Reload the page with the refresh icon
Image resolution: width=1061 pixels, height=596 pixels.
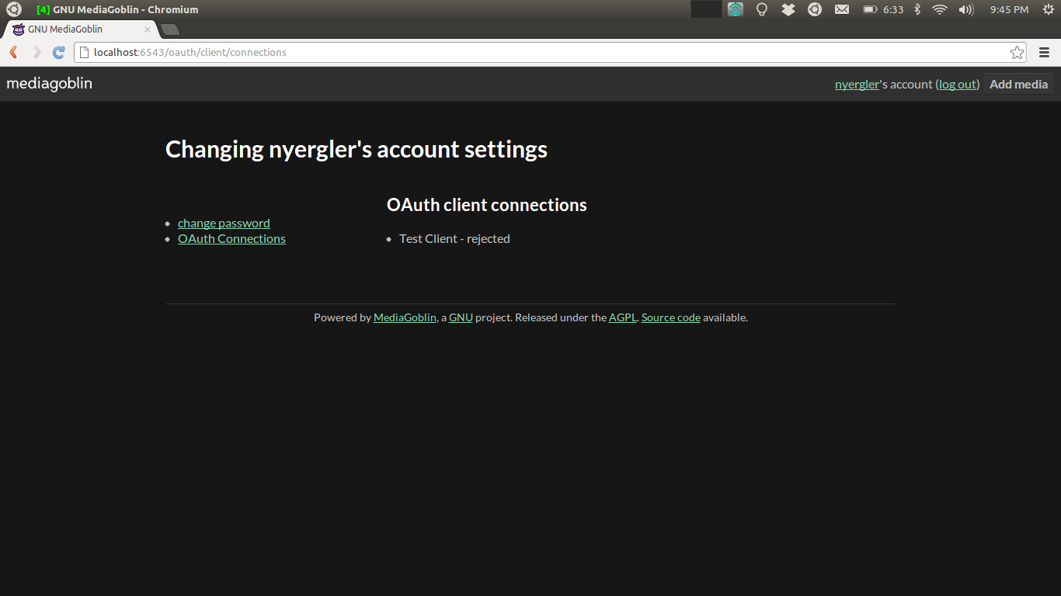pos(58,53)
